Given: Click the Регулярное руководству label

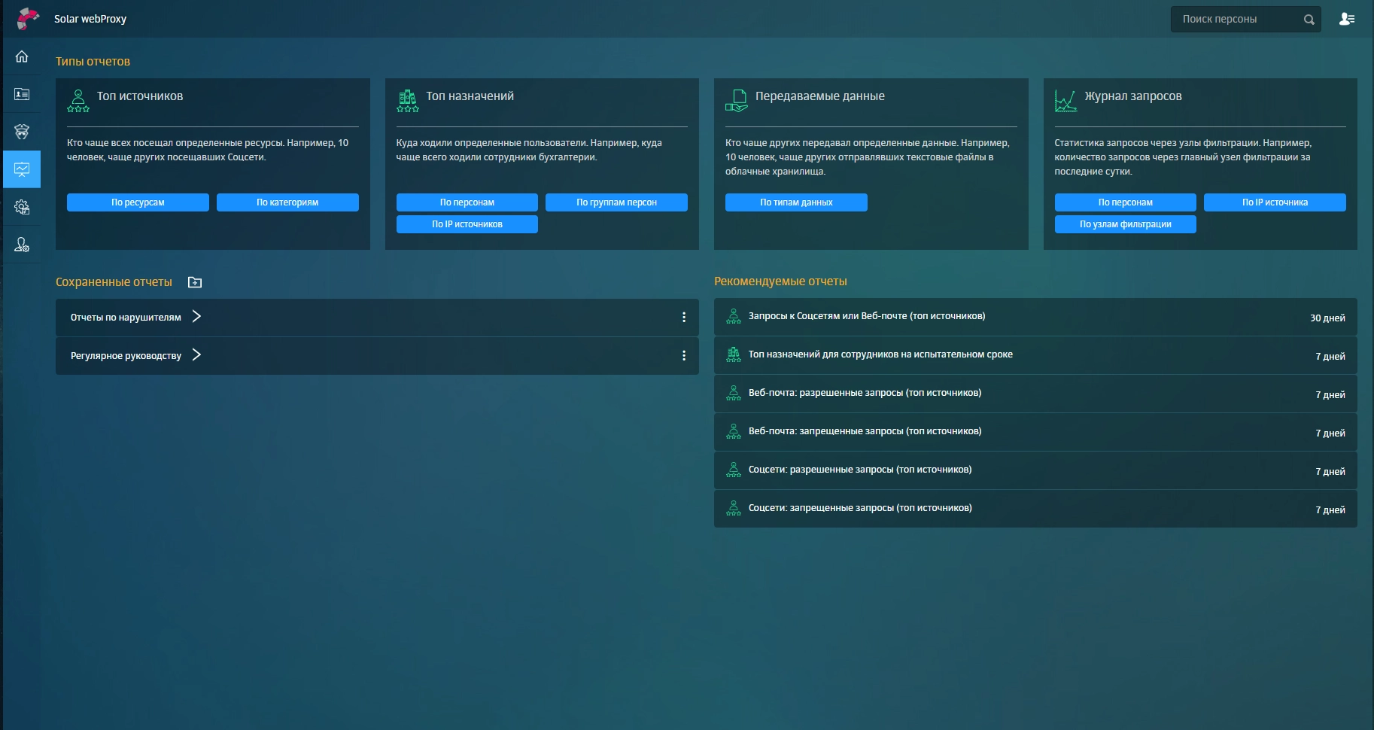Looking at the screenshot, I should coord(126,356).
